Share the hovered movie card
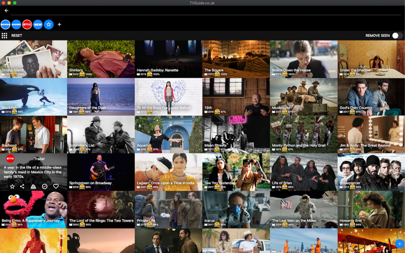The image size is (405, 253). pyautogui.click(x=22, y=186)
